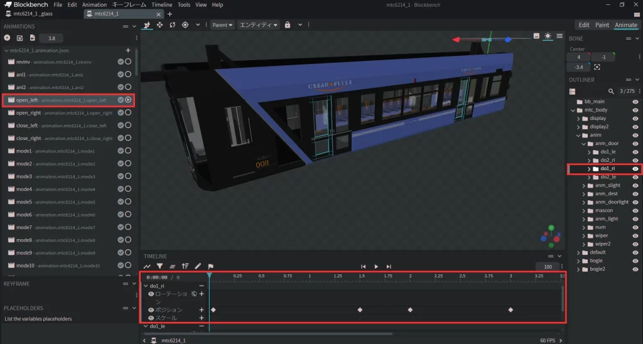643x344 pixels.
Task: Select the Move tool in the toolbar
Action: tap(159, 25)
